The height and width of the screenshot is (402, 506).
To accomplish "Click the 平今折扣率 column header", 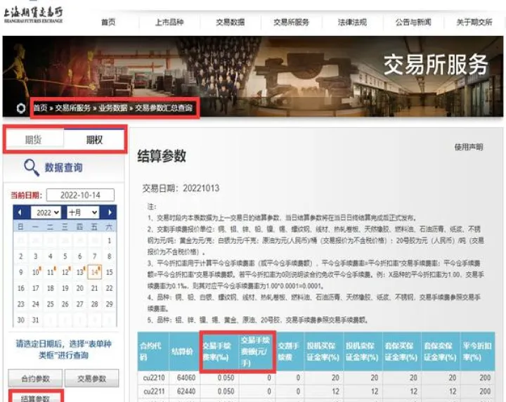I will [x=477, y=351].
